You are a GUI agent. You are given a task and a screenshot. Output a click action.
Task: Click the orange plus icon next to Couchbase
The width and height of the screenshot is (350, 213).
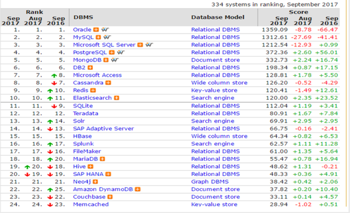tap(110, 197)
